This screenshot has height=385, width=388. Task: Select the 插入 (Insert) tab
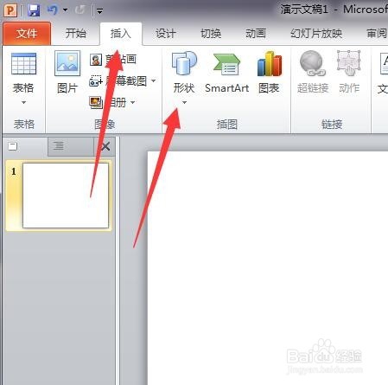[x=121, y=34]
